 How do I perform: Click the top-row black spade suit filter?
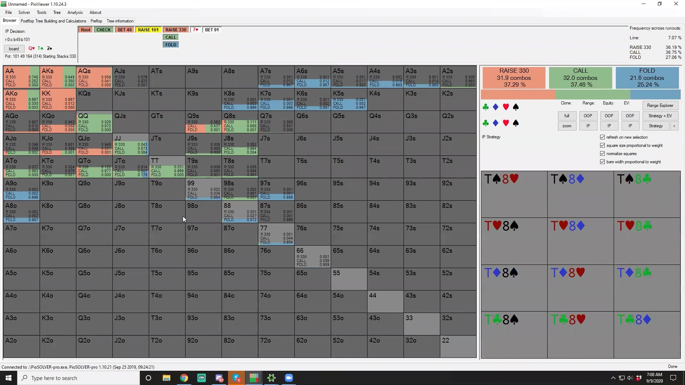point(516,107)
